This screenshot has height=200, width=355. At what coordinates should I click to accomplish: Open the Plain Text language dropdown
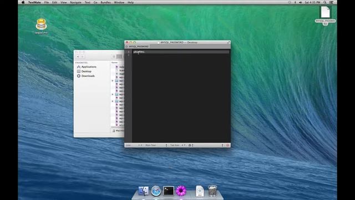[x=156, y=145]
